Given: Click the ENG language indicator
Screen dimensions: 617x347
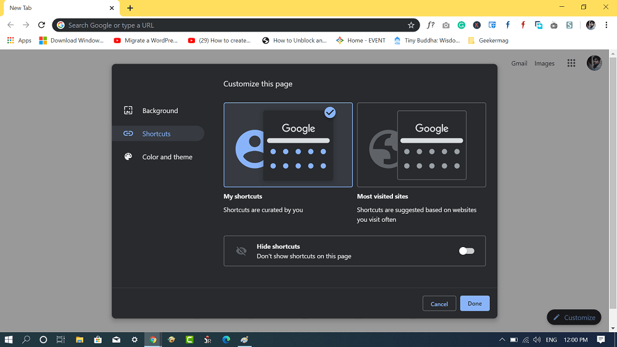Looking at the screenshot, I should [551, 340].
